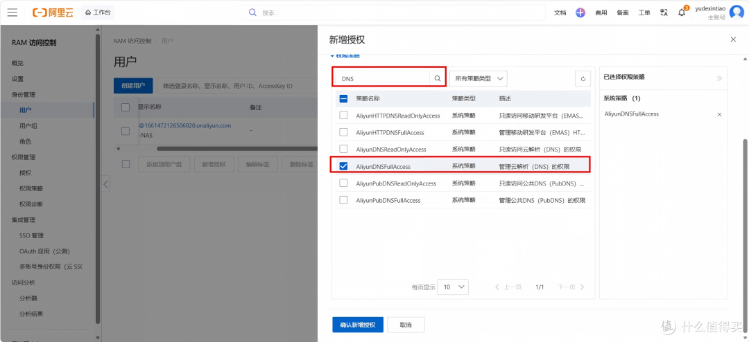The height and width of the screenshot is (342, 749).
Task: Open the yudexintiao account avatar
Action: point(737,12)
